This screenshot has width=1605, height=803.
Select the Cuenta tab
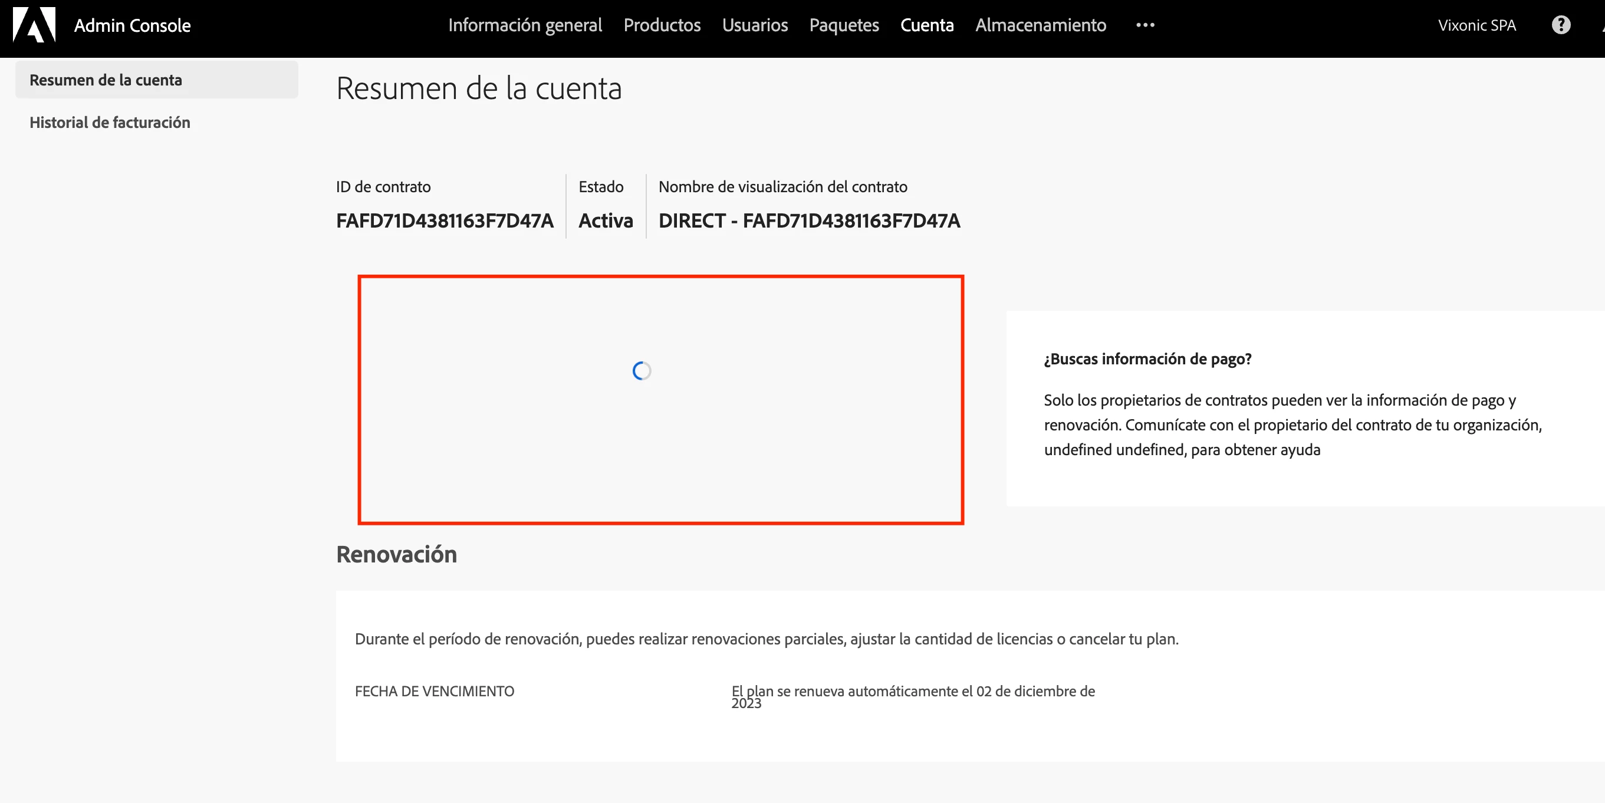tap(926, 25)
